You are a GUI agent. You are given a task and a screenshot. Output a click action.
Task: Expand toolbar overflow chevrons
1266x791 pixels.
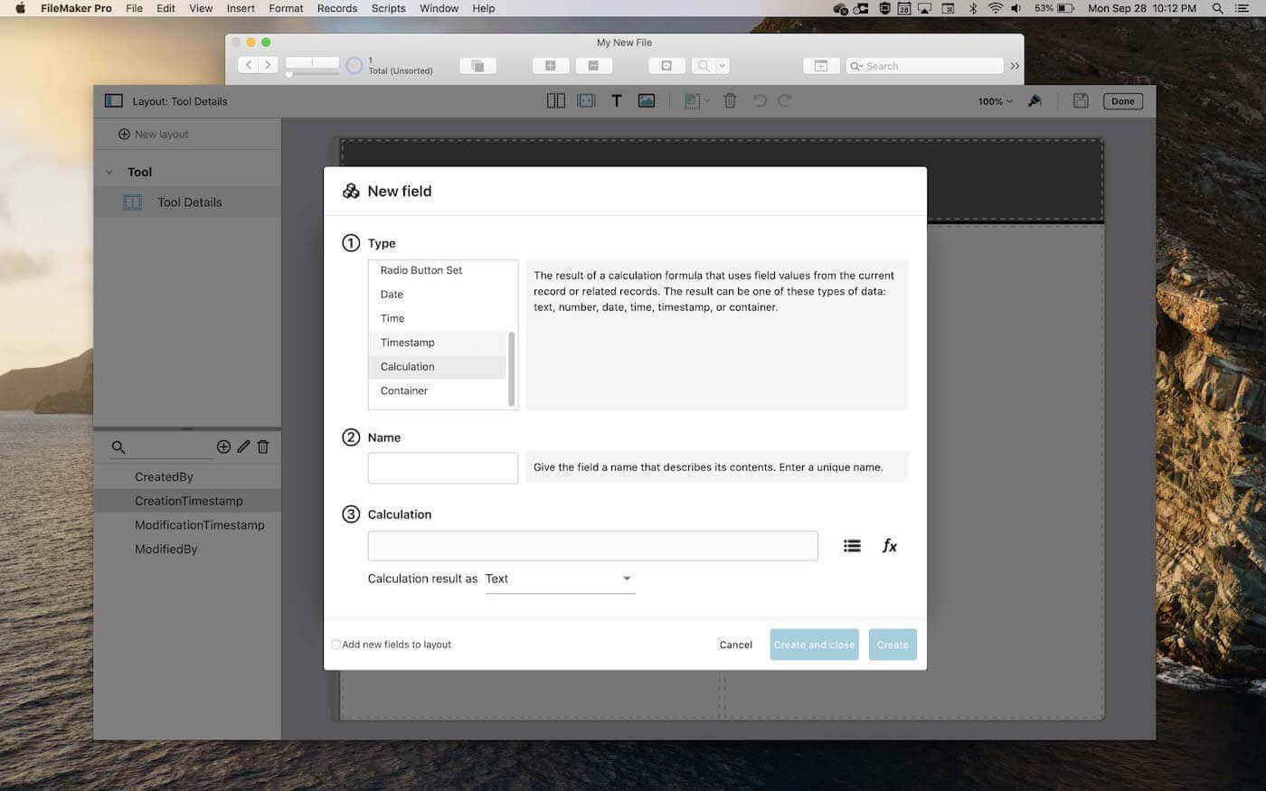coord(1015,66)
